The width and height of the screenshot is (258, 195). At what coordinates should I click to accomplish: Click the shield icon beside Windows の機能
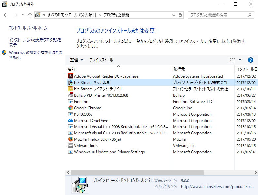click(x=4, y=53)
